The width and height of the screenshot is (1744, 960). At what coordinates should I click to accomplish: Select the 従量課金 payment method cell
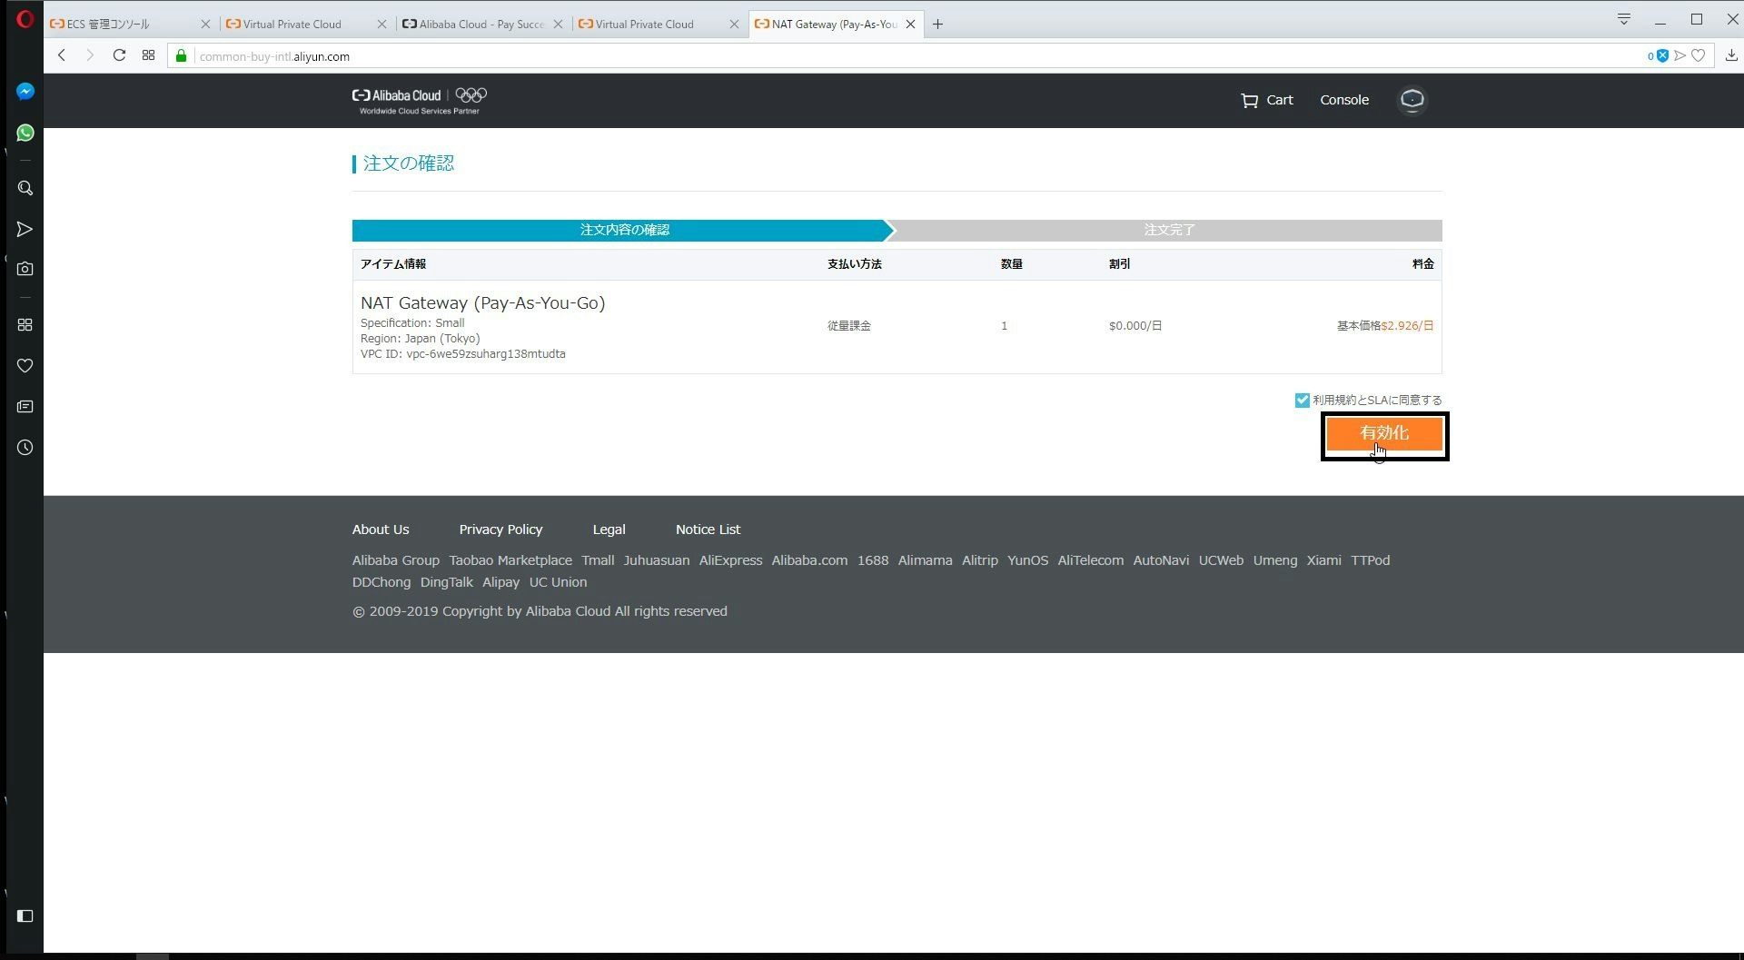click(848, 325)
